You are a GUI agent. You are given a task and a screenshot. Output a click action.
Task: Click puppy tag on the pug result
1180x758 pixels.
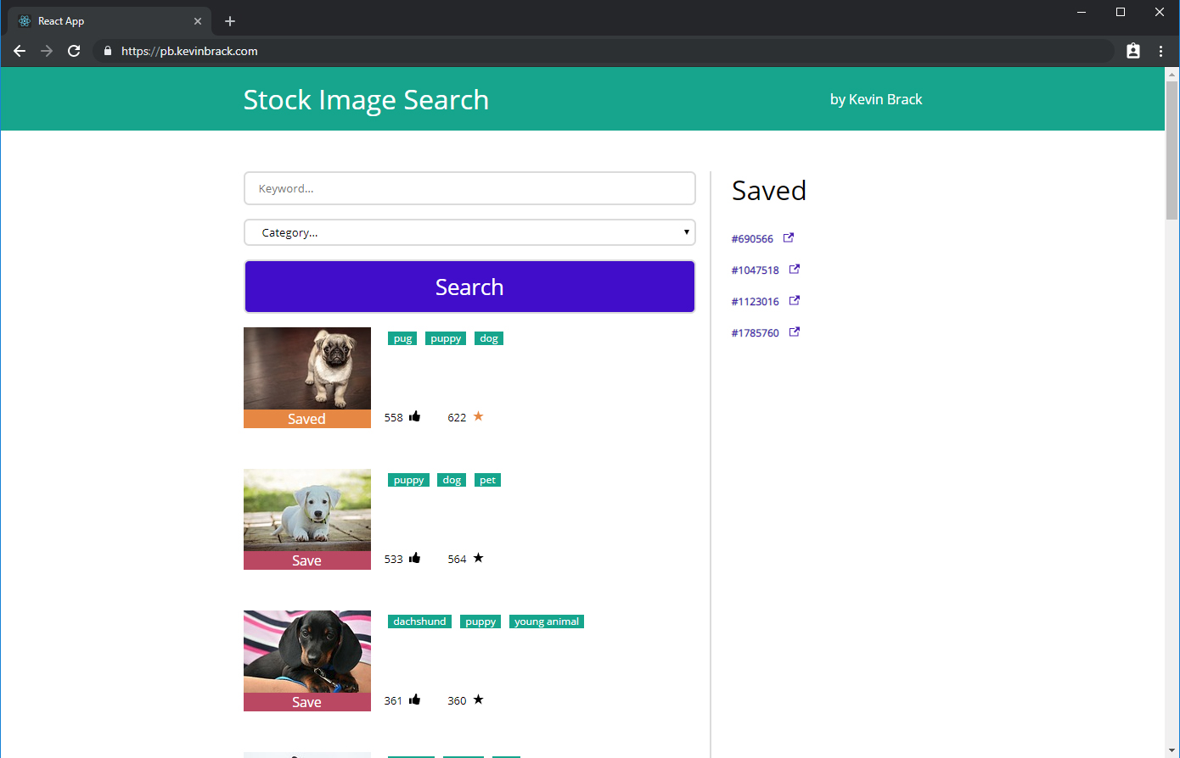pyautogui.click(x=446, y=338)
